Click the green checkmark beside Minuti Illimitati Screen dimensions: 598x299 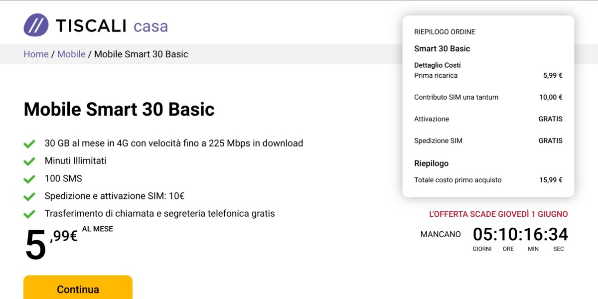[x=29, y=161]
